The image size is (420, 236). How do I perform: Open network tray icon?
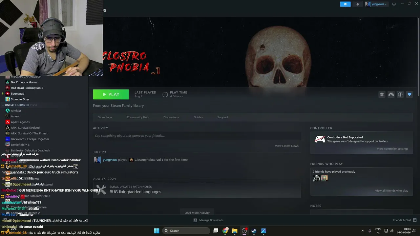(x=386, y=231)
